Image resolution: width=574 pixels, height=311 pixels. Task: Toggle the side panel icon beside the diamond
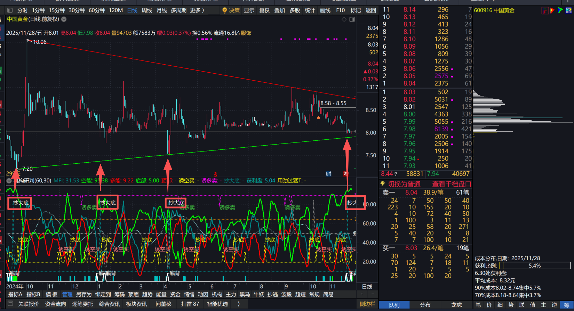coord(352,19)
